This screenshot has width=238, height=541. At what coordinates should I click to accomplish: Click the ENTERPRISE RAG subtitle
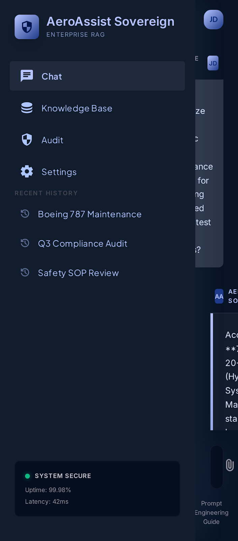coord(76,34)
